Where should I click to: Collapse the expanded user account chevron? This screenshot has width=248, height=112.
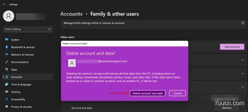(x=243, y=87)
